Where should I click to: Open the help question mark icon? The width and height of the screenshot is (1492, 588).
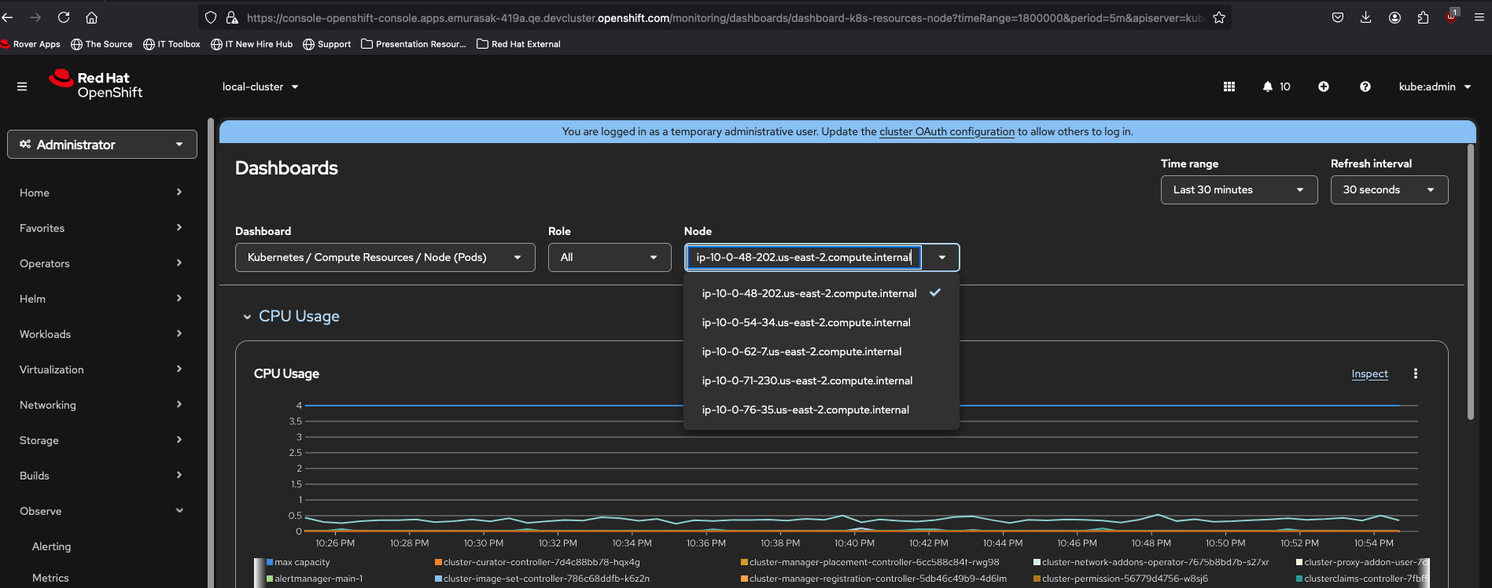1365,86
